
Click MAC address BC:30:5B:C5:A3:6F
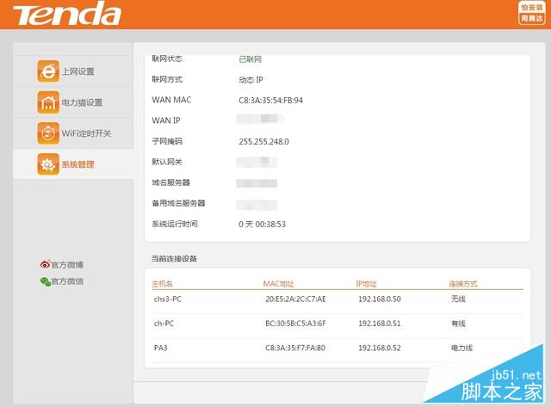point(295,324)
